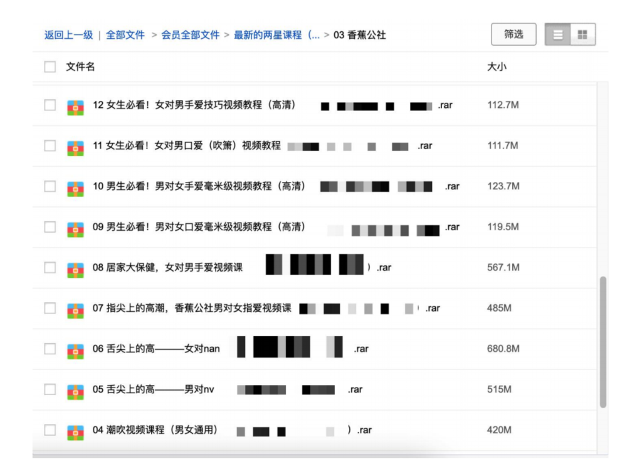Click the 大小 column header
The image size is (642, 476).
click(497, 66)
